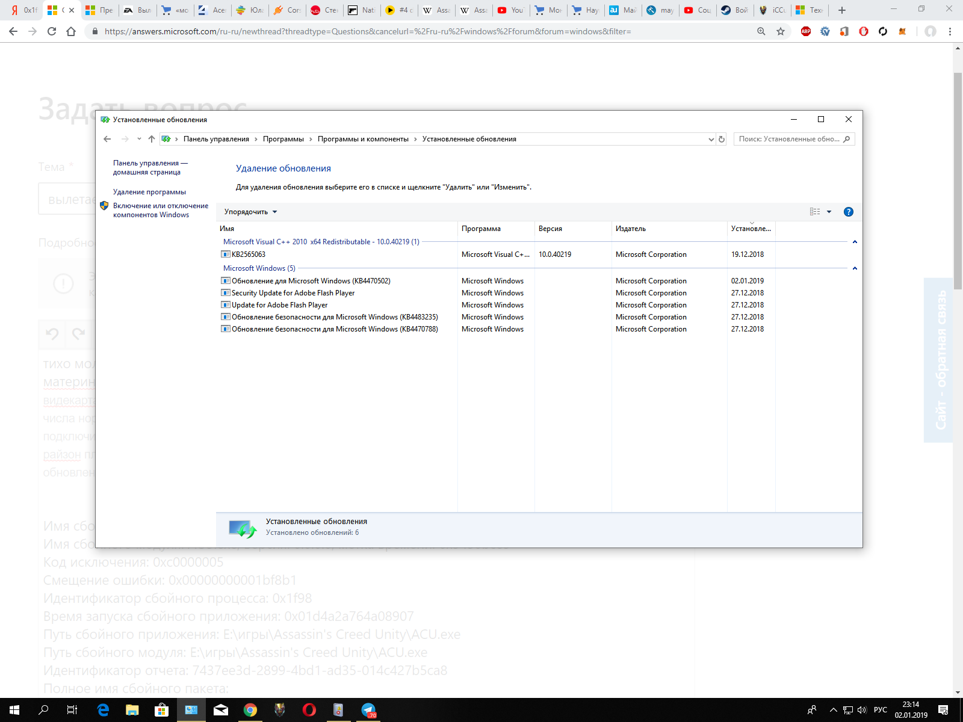Viewport: 963px width, 722px height.
Task: Click the Chrome home button
Action: (71, 31)
